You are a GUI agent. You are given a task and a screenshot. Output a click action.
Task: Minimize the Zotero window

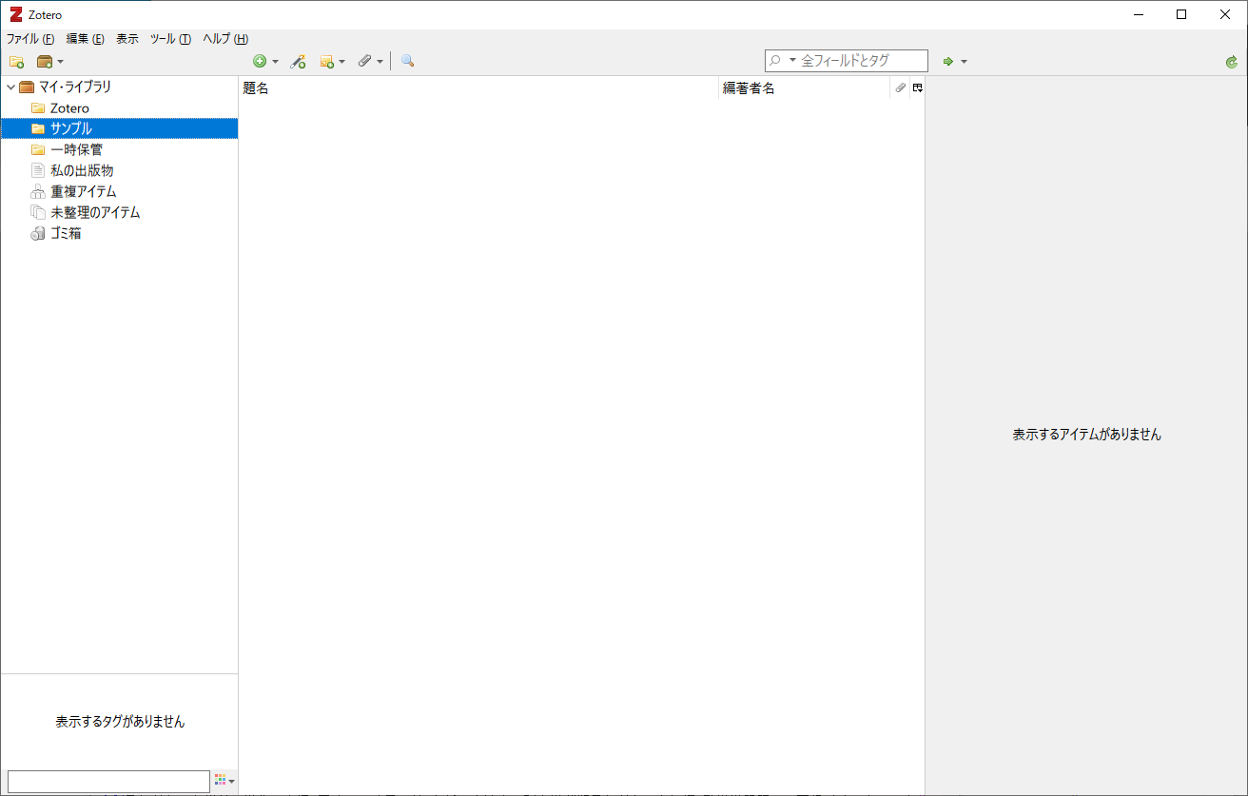pyautogui.click(x=1138, y=14)
